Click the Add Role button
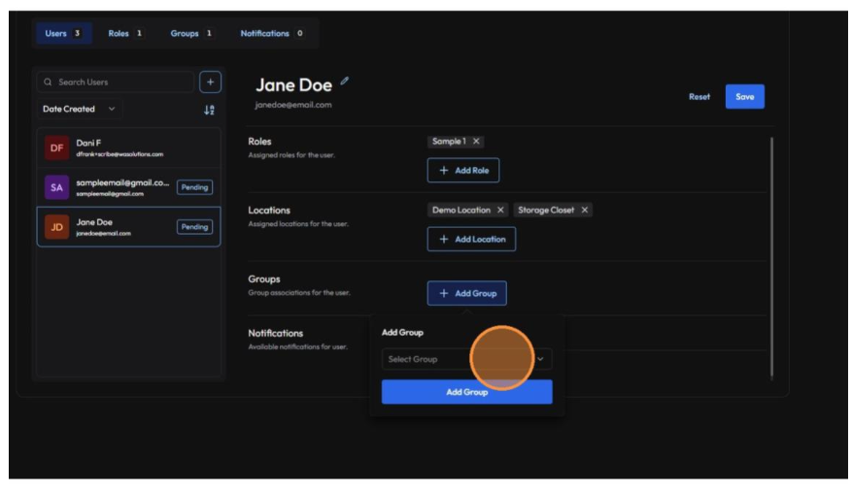 (463, 171)
